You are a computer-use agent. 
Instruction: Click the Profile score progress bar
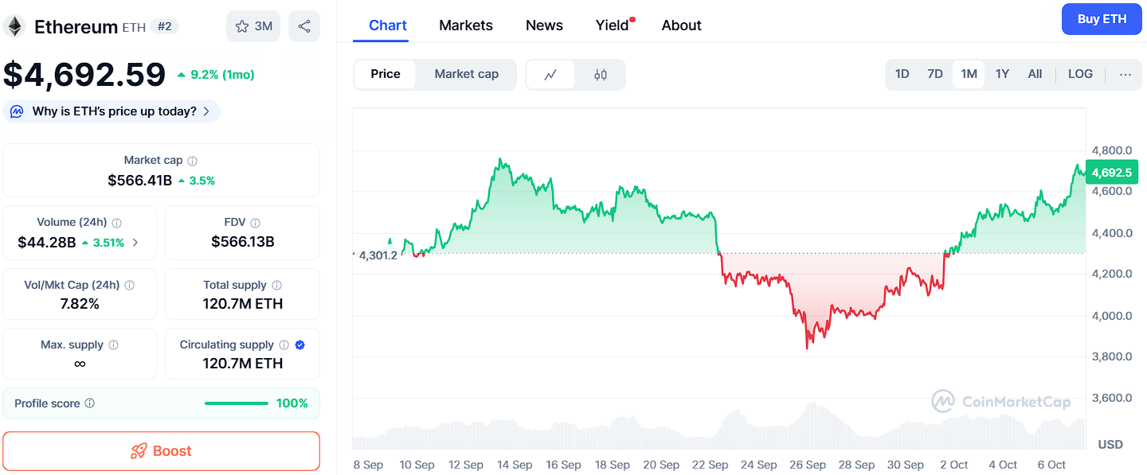(x=237, y=403)
